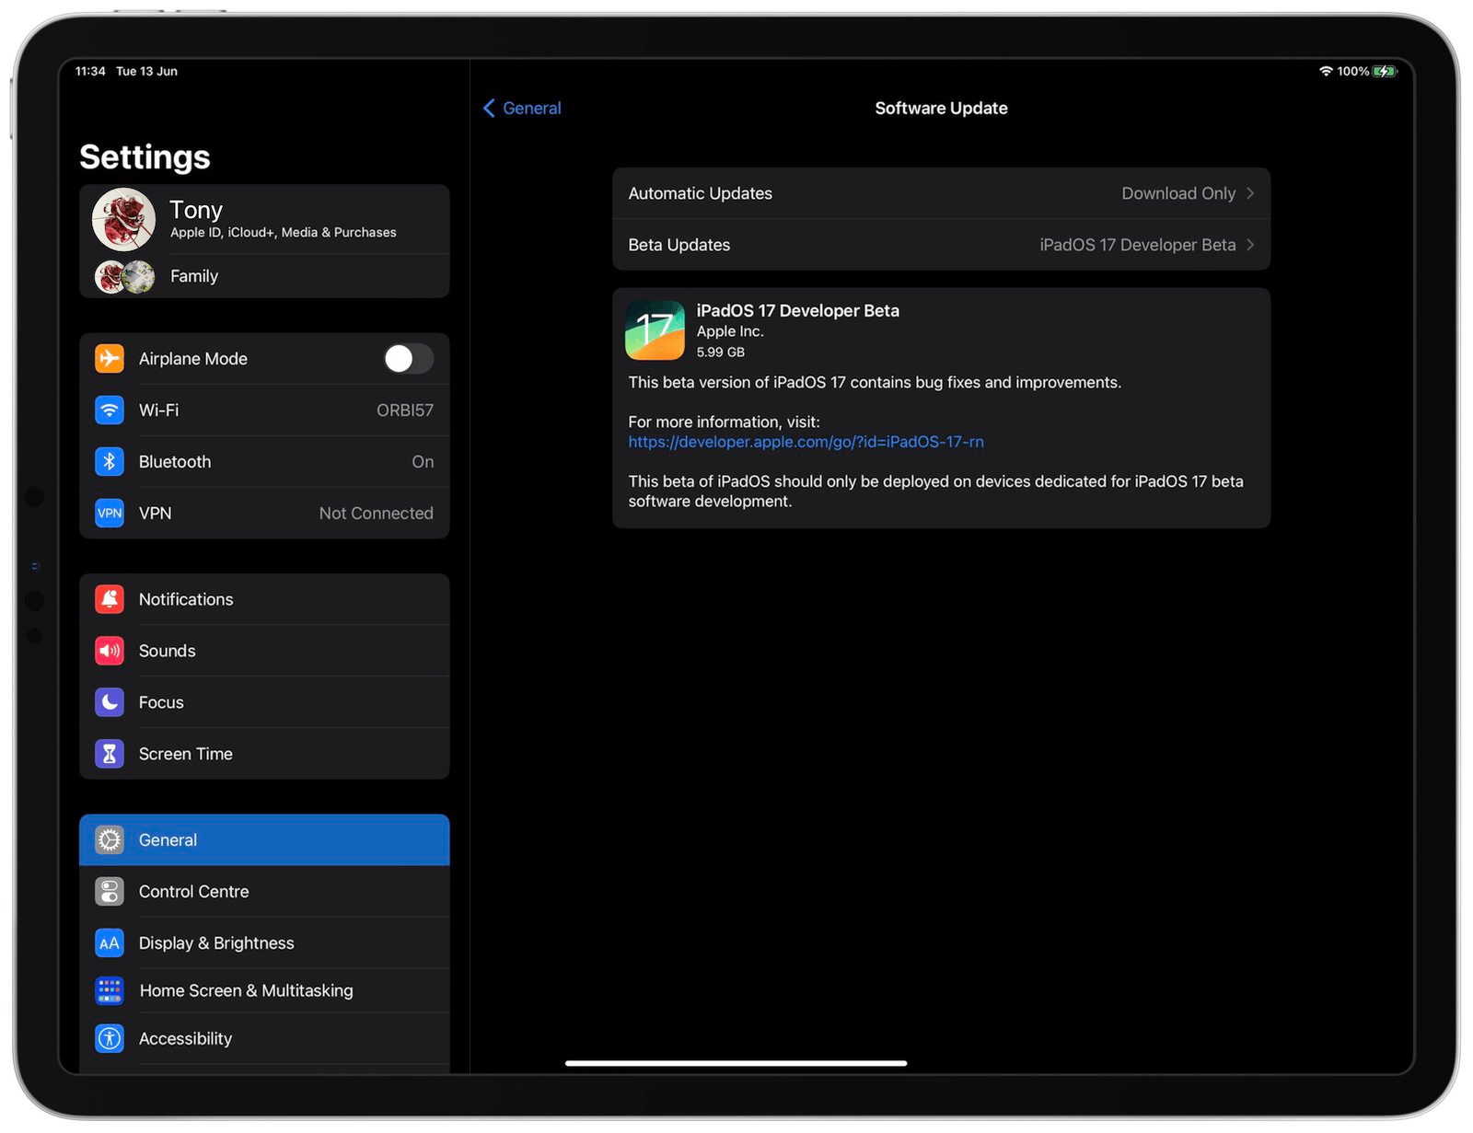Tap the Settings heading

tap(145, 157)
